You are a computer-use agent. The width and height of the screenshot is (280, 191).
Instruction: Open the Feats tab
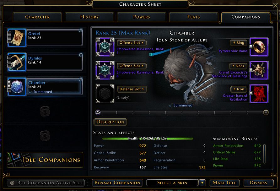click(x=194, y=17)
